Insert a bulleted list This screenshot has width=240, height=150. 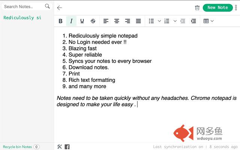pyautogui.click(x=151, y=21)
